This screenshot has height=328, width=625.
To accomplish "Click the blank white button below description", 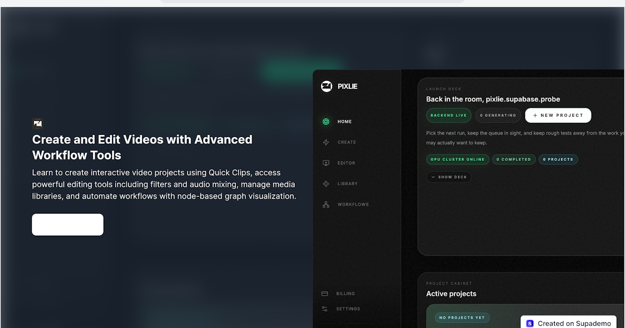I will tap(68, 224).
